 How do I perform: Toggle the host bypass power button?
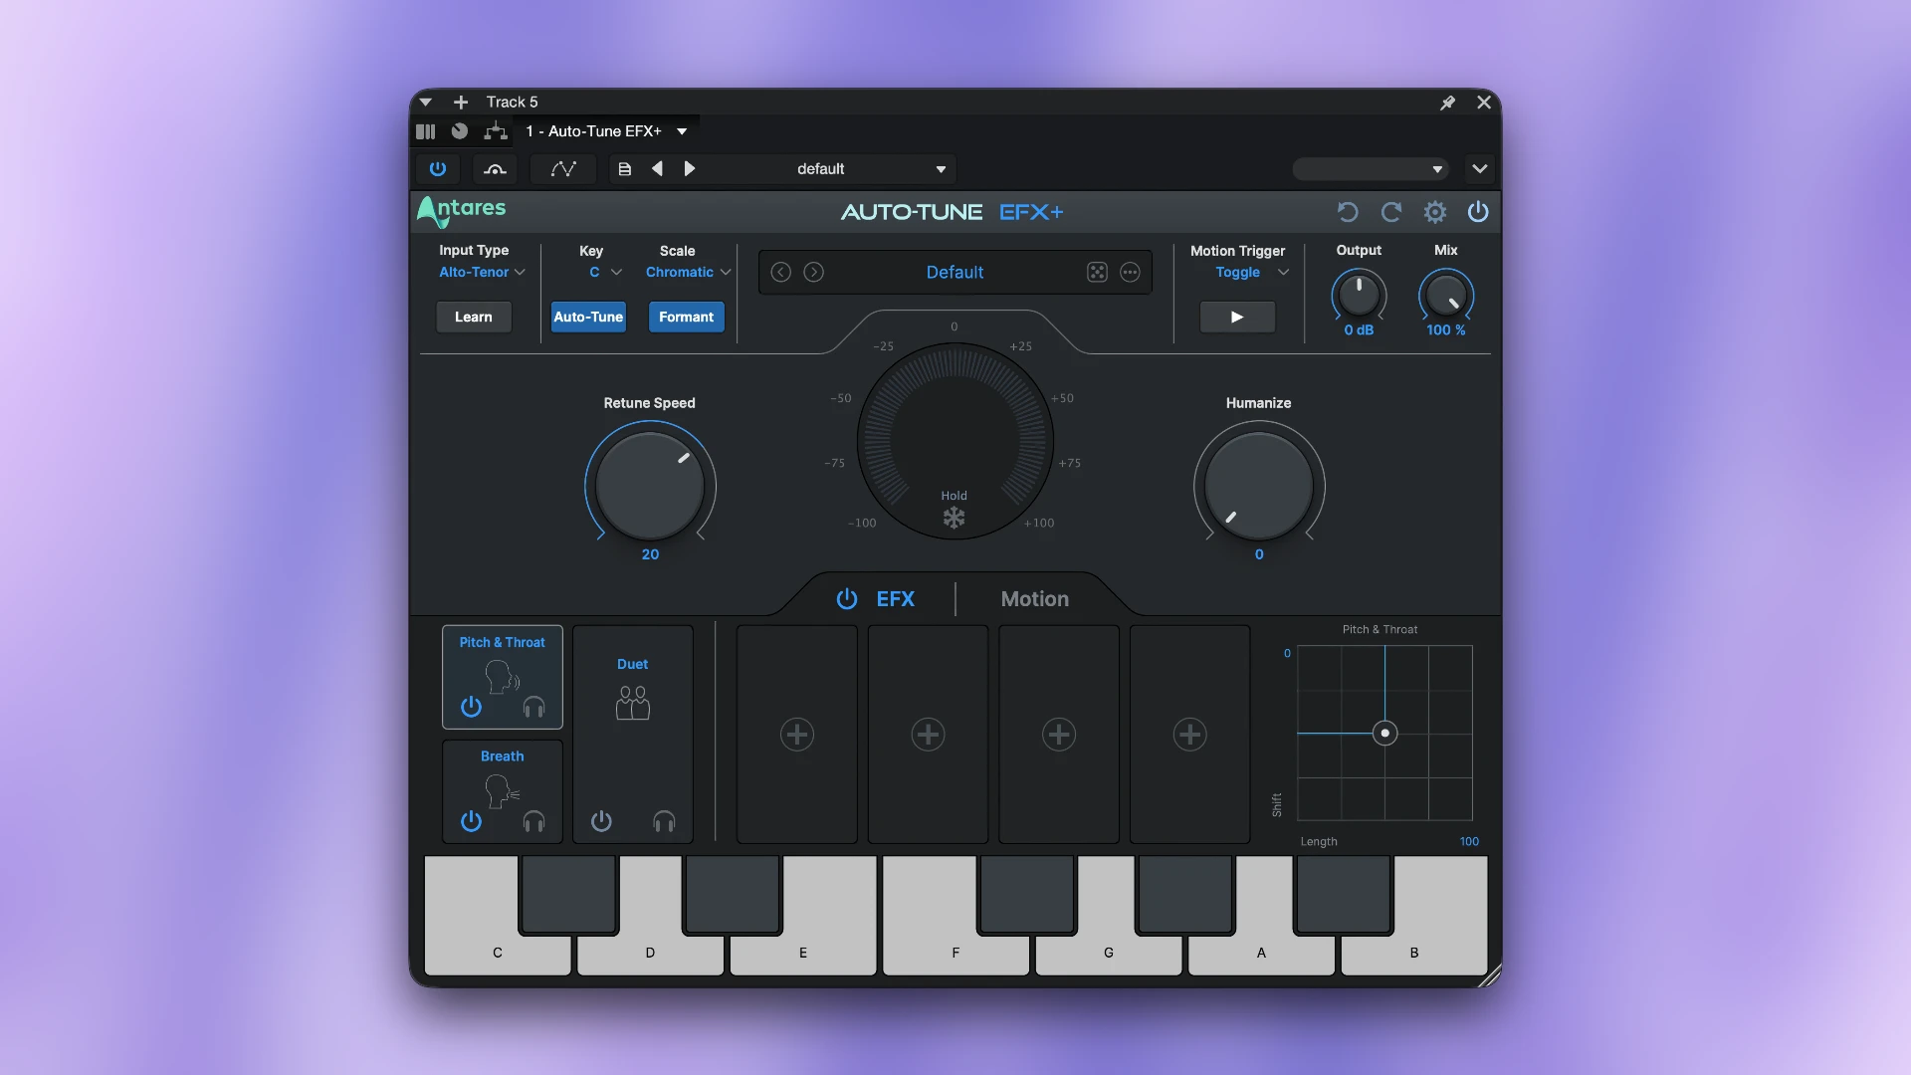[x=437, y=169]
